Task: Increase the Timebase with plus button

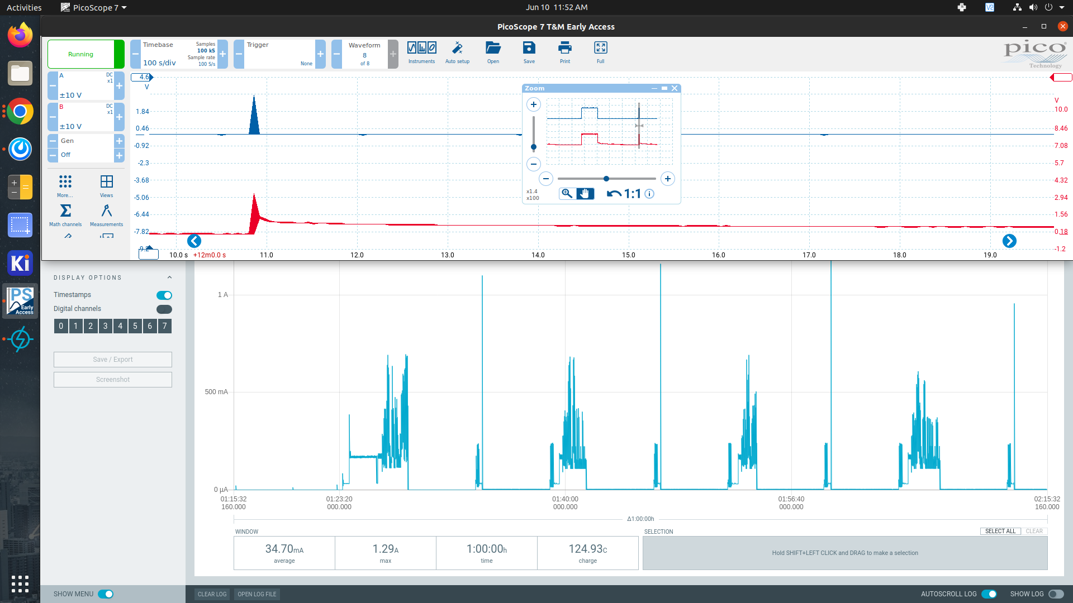Action: (x=222, y=54)
